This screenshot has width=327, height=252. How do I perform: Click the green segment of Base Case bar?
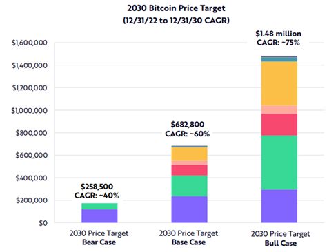point(189,186)
